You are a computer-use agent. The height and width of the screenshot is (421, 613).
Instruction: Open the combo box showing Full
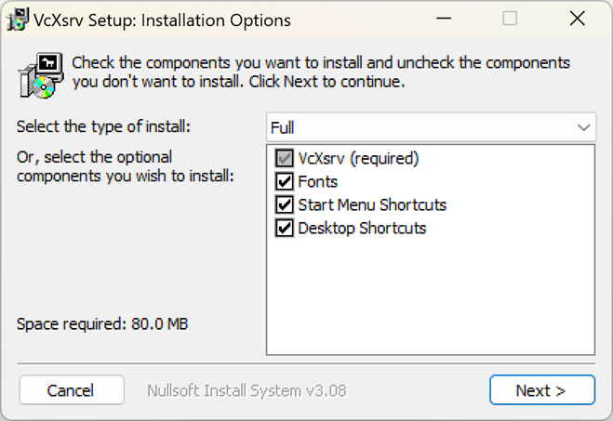[x=432, y=127]
